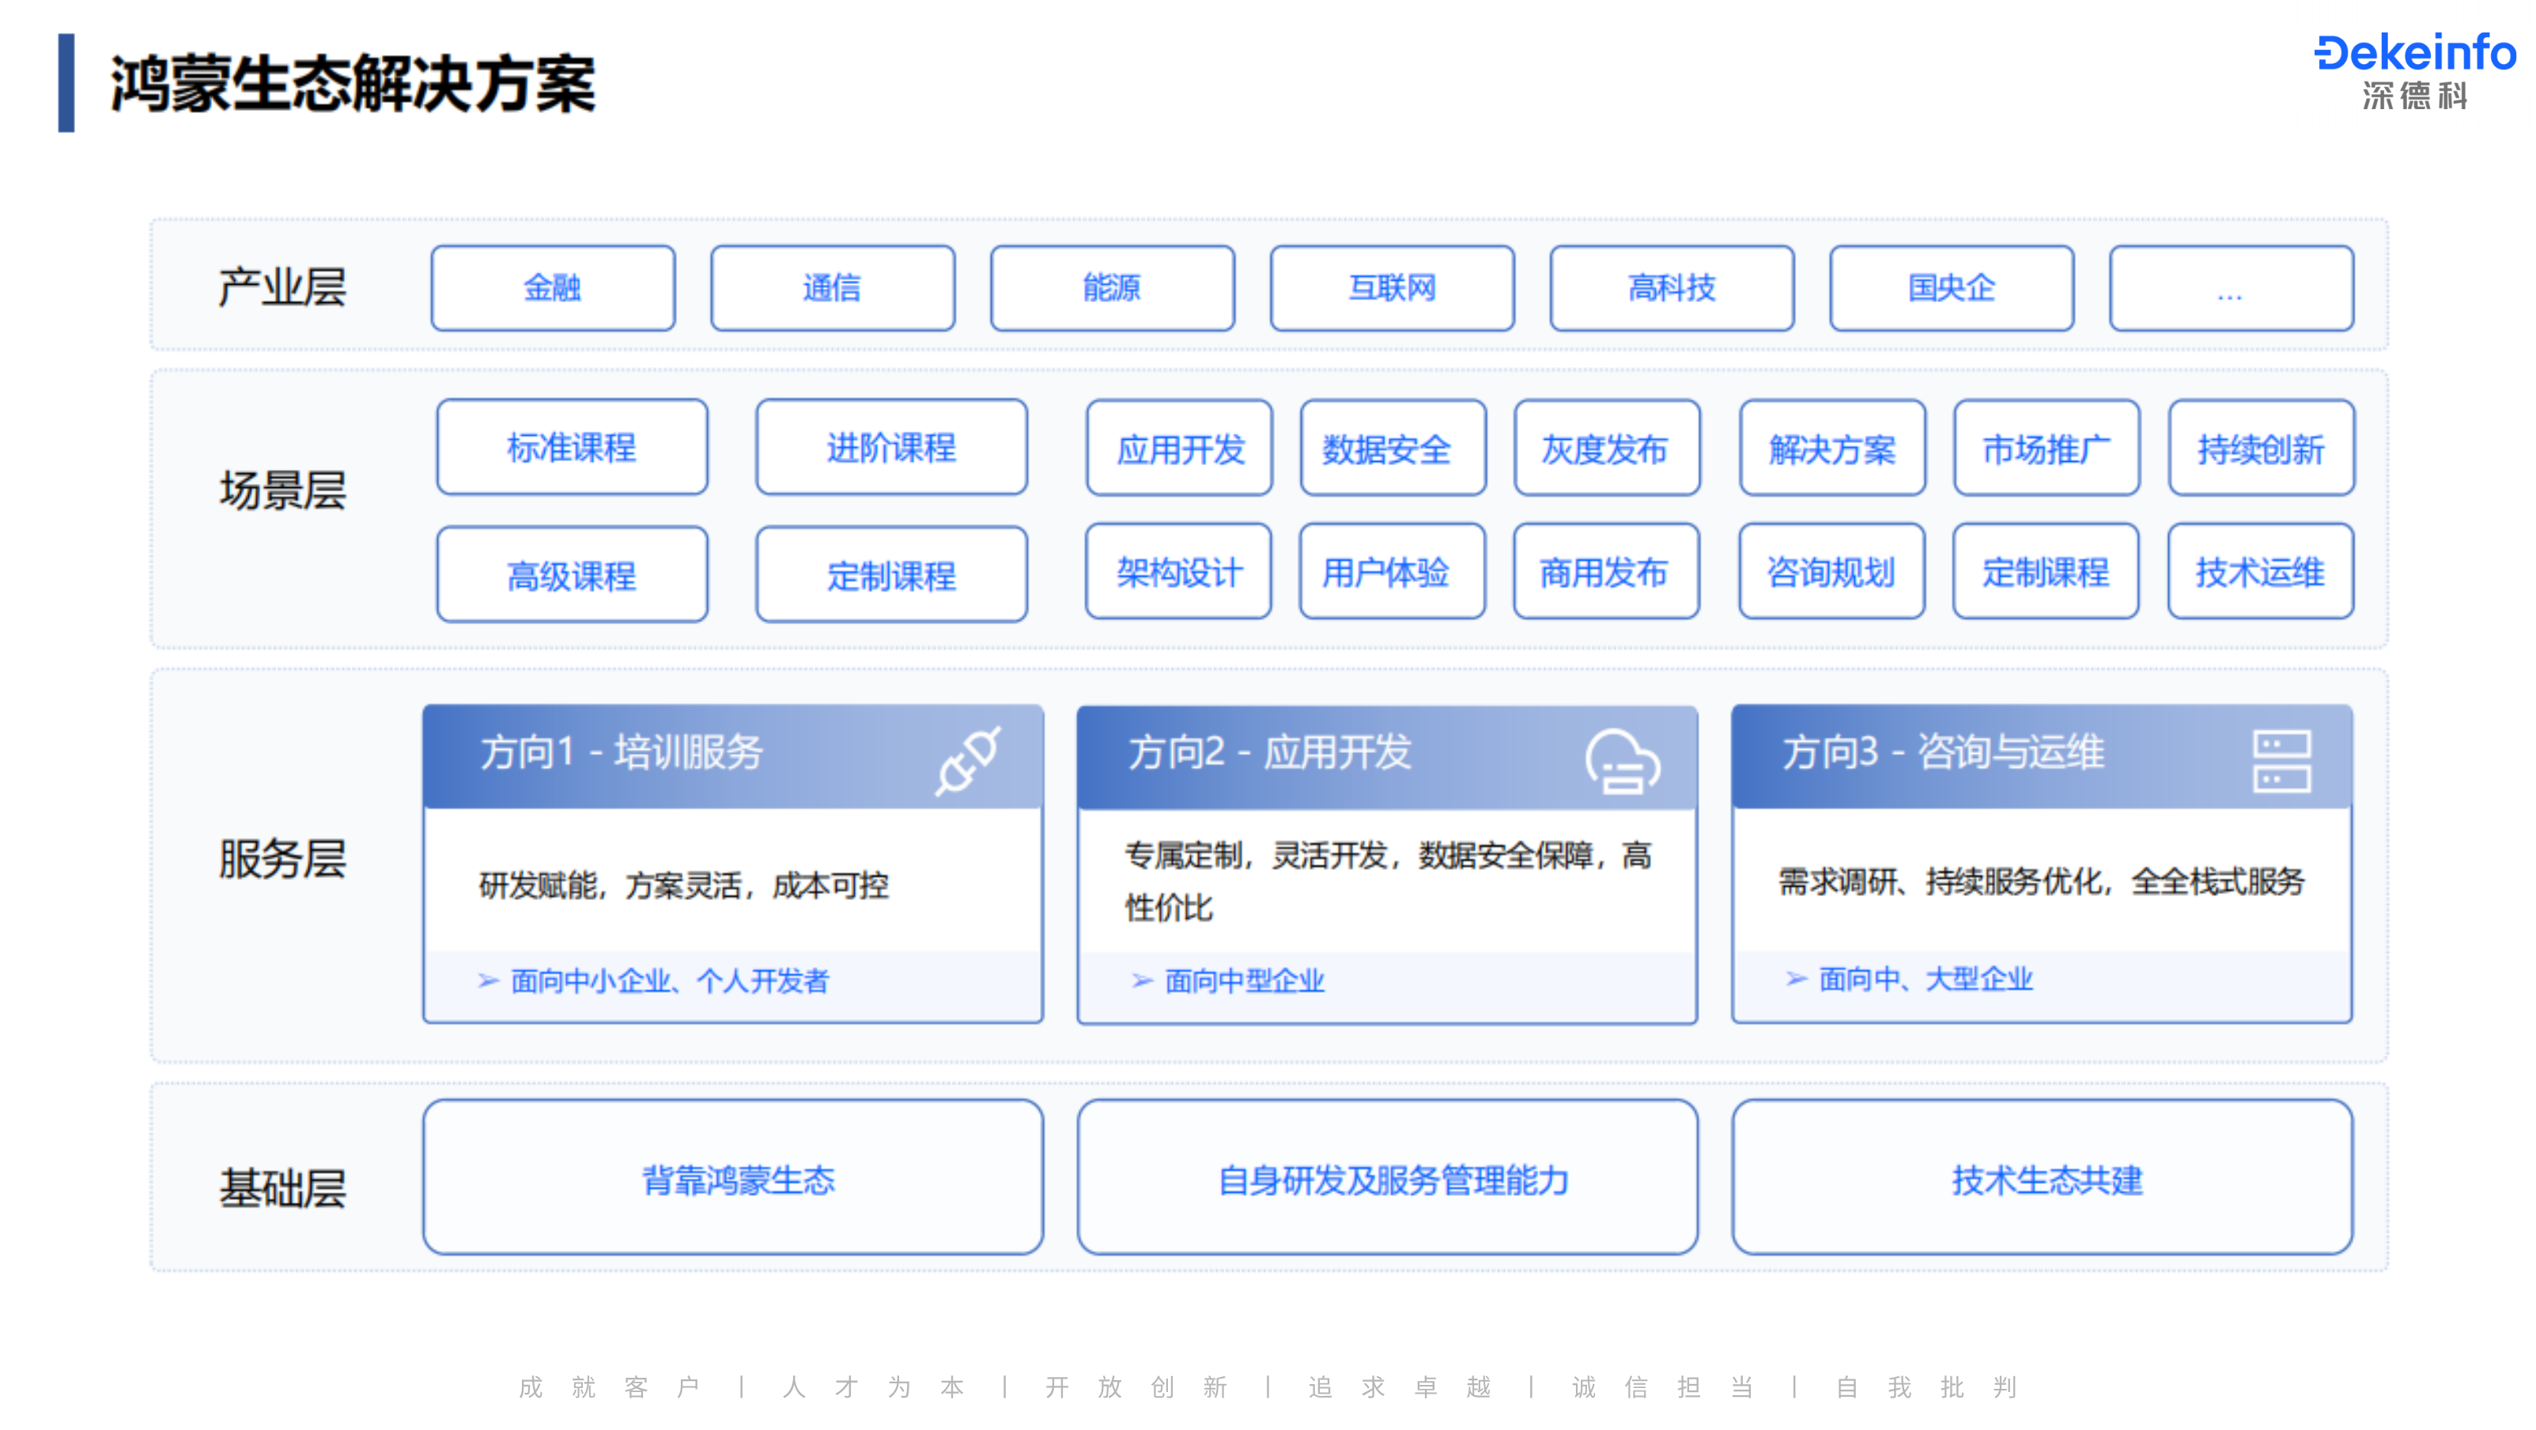2536x1430 pixels.
Task: Click the 场景层 label
Action: (282, 490)
